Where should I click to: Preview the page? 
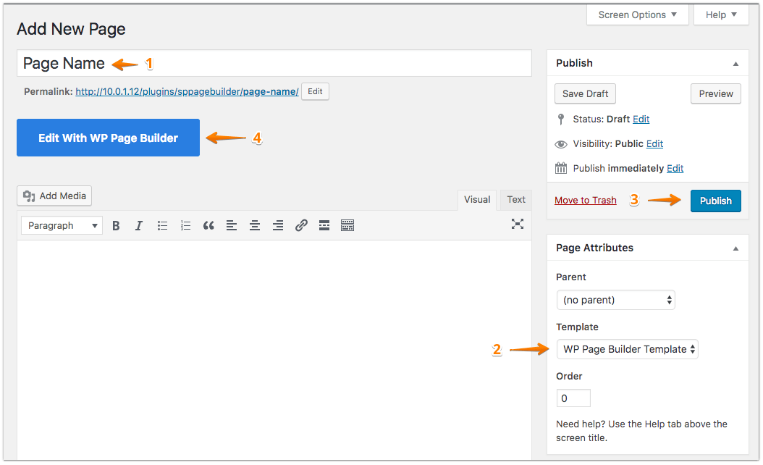tap(716, 93)
